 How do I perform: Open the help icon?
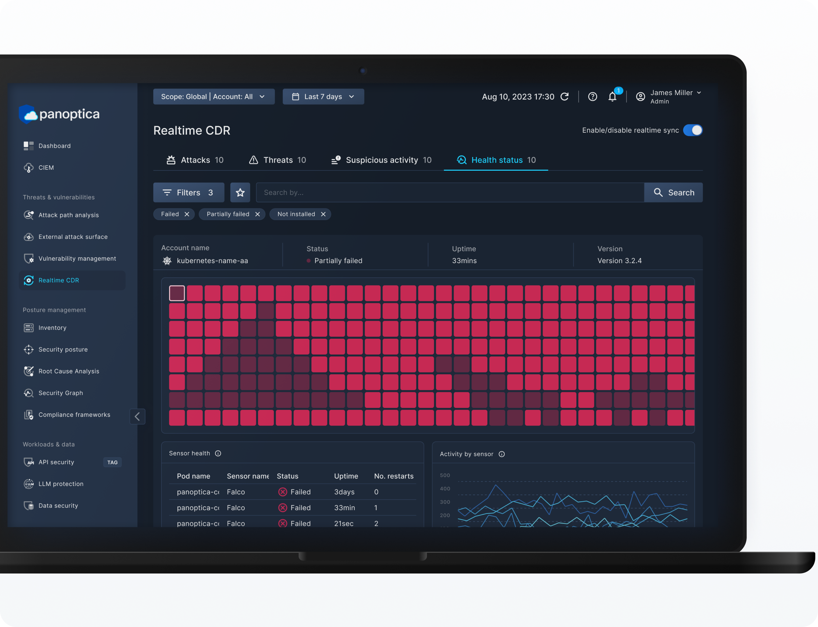592,97
